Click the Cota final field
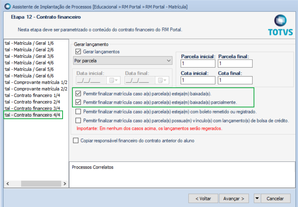The height and width of the screenshot is (207, 298). [235, 80]
